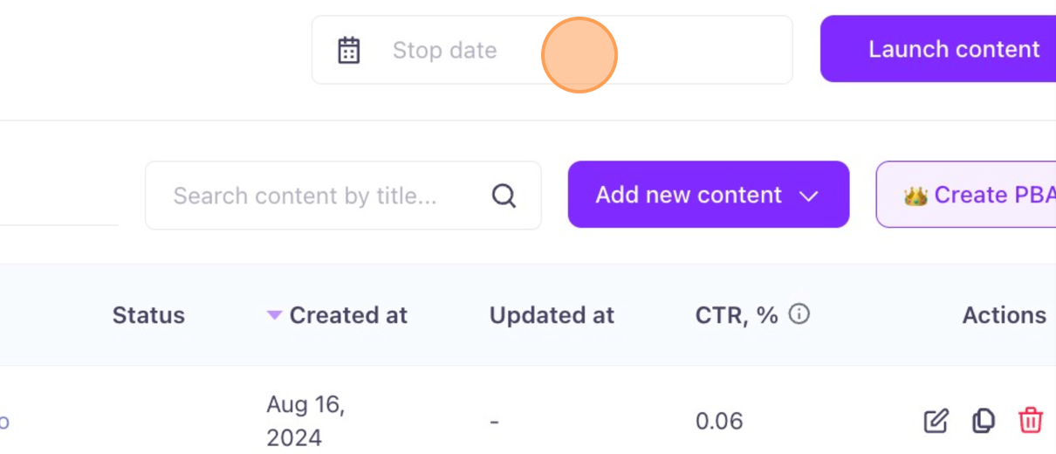
Task: Toggle the purple sort arrow beside Created at
Action: [x=274, y=315]
